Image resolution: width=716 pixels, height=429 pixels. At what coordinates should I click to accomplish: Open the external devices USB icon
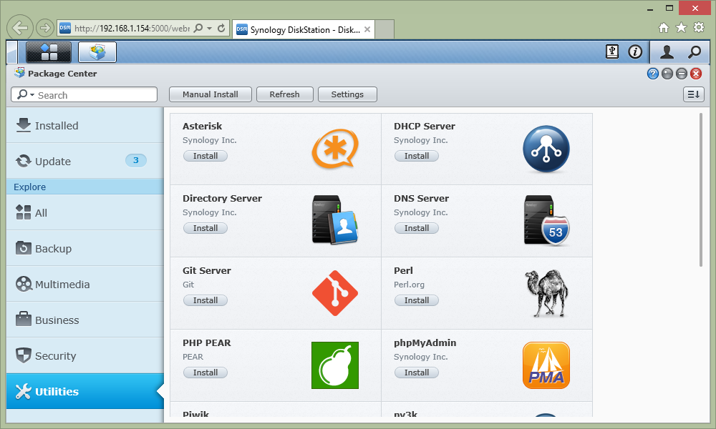point(612,52)
